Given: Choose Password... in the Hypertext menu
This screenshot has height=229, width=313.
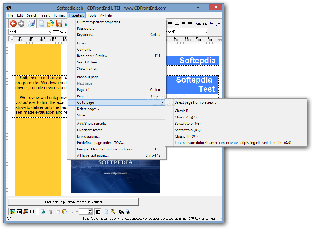Looking at the screenshot, I should pyautogui.click(x=117, y=28).
